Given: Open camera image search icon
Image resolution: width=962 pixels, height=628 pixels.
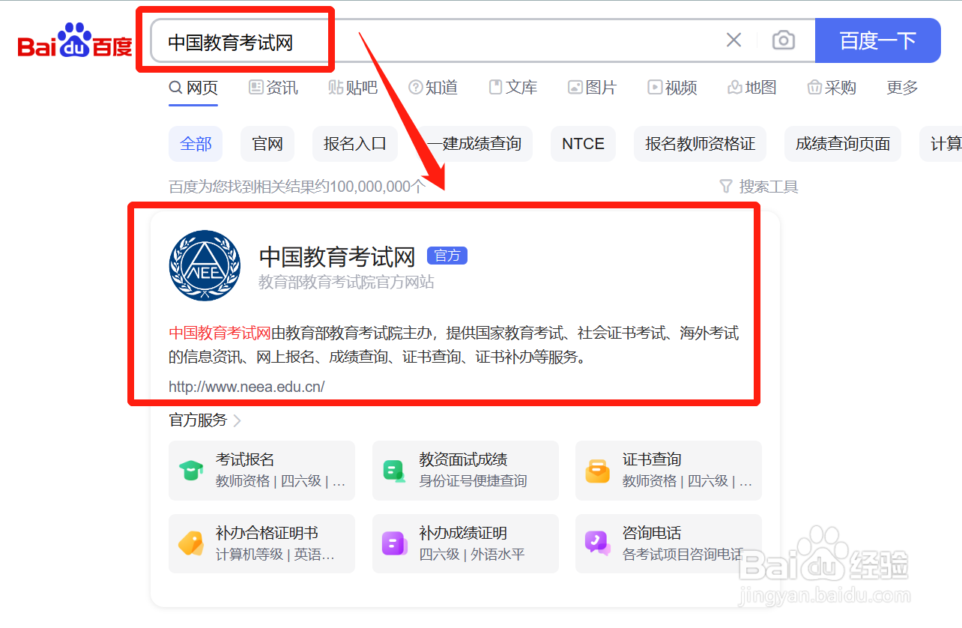Looking at the screenshot, I should [x=783, y=40].
